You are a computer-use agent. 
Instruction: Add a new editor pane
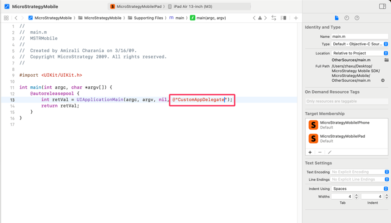tap(296, 18)
